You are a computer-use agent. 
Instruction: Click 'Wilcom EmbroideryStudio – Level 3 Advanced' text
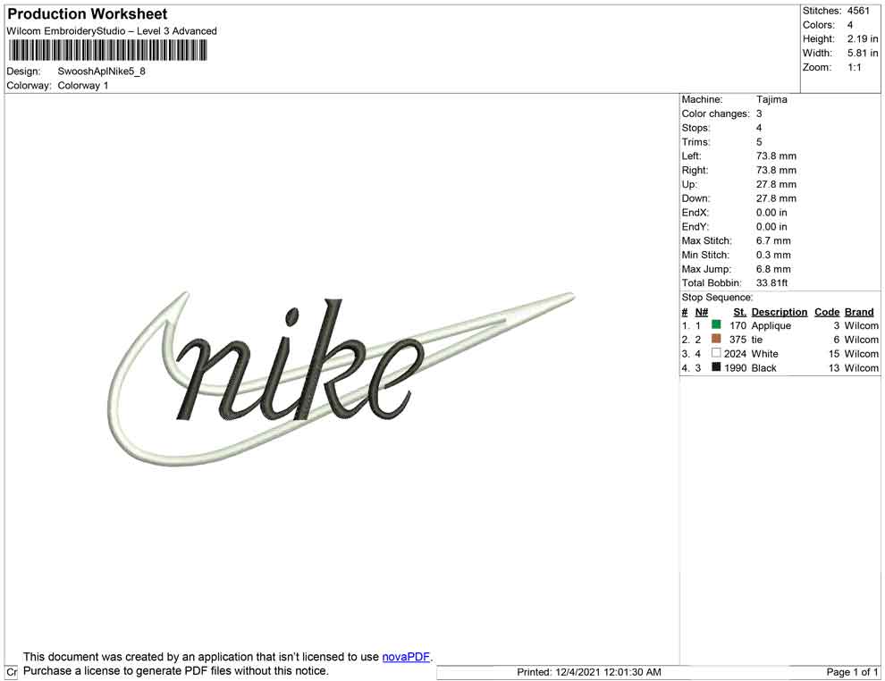112,31
